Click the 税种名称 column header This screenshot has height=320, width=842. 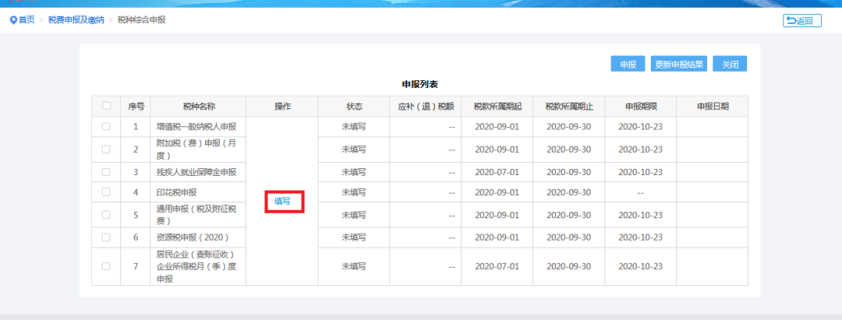click(199, 106)
